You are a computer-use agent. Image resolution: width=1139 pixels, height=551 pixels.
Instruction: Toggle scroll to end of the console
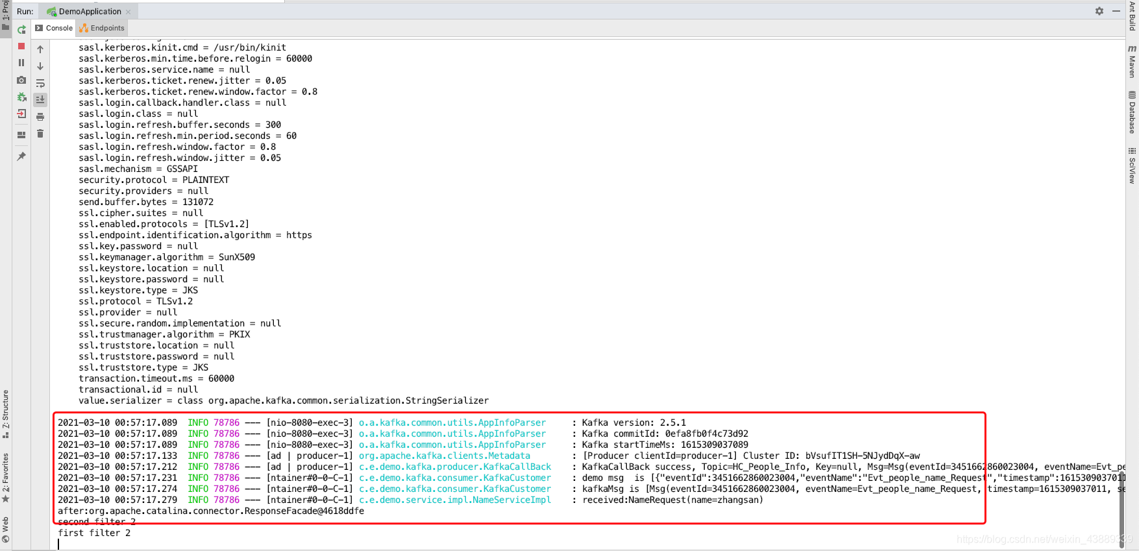click(x=40, y=100)
